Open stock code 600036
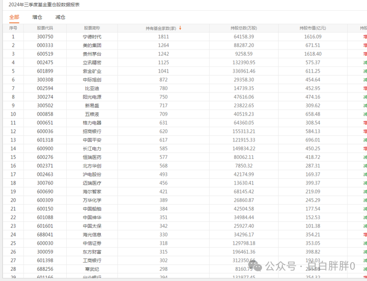The height and width of the screenshot is (281, 367). (45, 131)
